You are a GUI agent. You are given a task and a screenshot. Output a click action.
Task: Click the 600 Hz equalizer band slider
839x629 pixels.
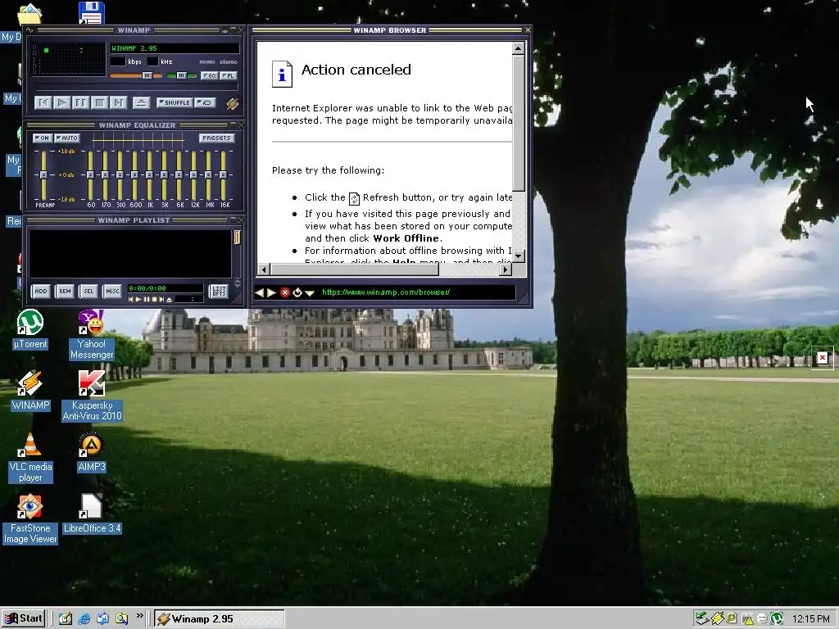click(x=135, y=175)
